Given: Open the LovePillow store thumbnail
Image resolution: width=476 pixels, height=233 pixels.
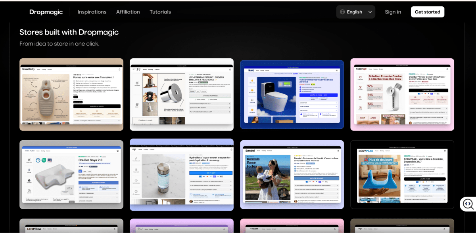Looking at the screenshot, I should click(71, 226).
